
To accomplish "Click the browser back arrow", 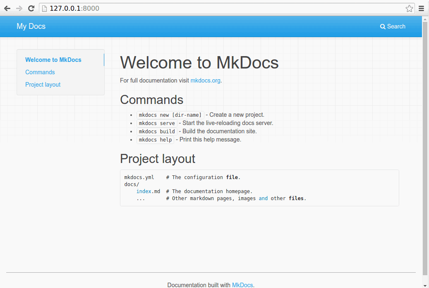I will click(x=7, y=9).
